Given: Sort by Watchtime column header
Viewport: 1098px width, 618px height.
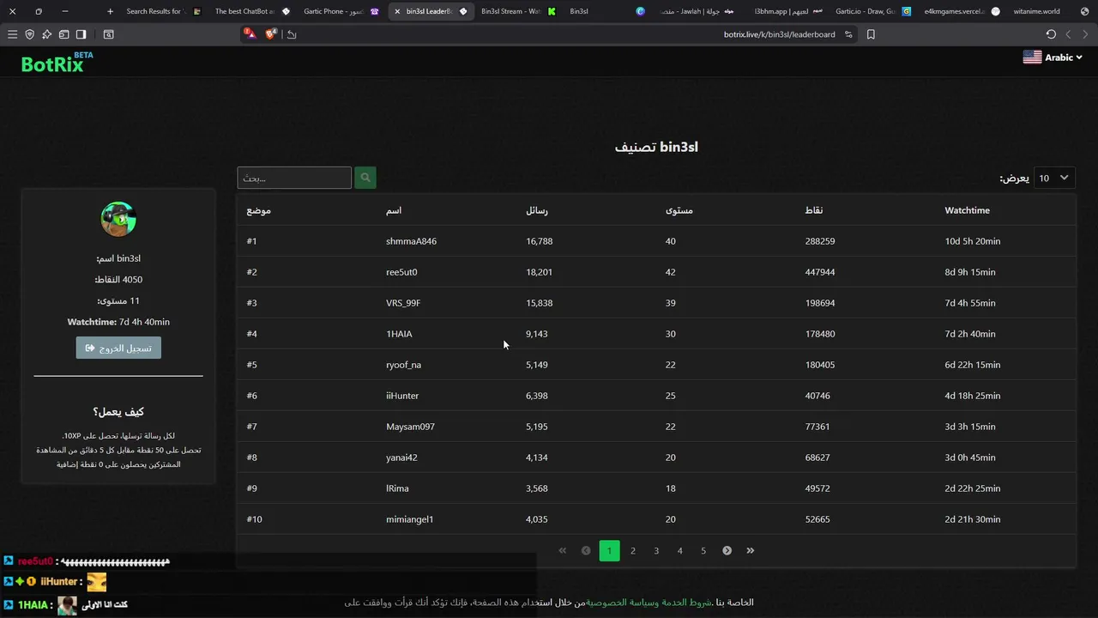Looking at the screenshot, I should [x=967, y=210].
